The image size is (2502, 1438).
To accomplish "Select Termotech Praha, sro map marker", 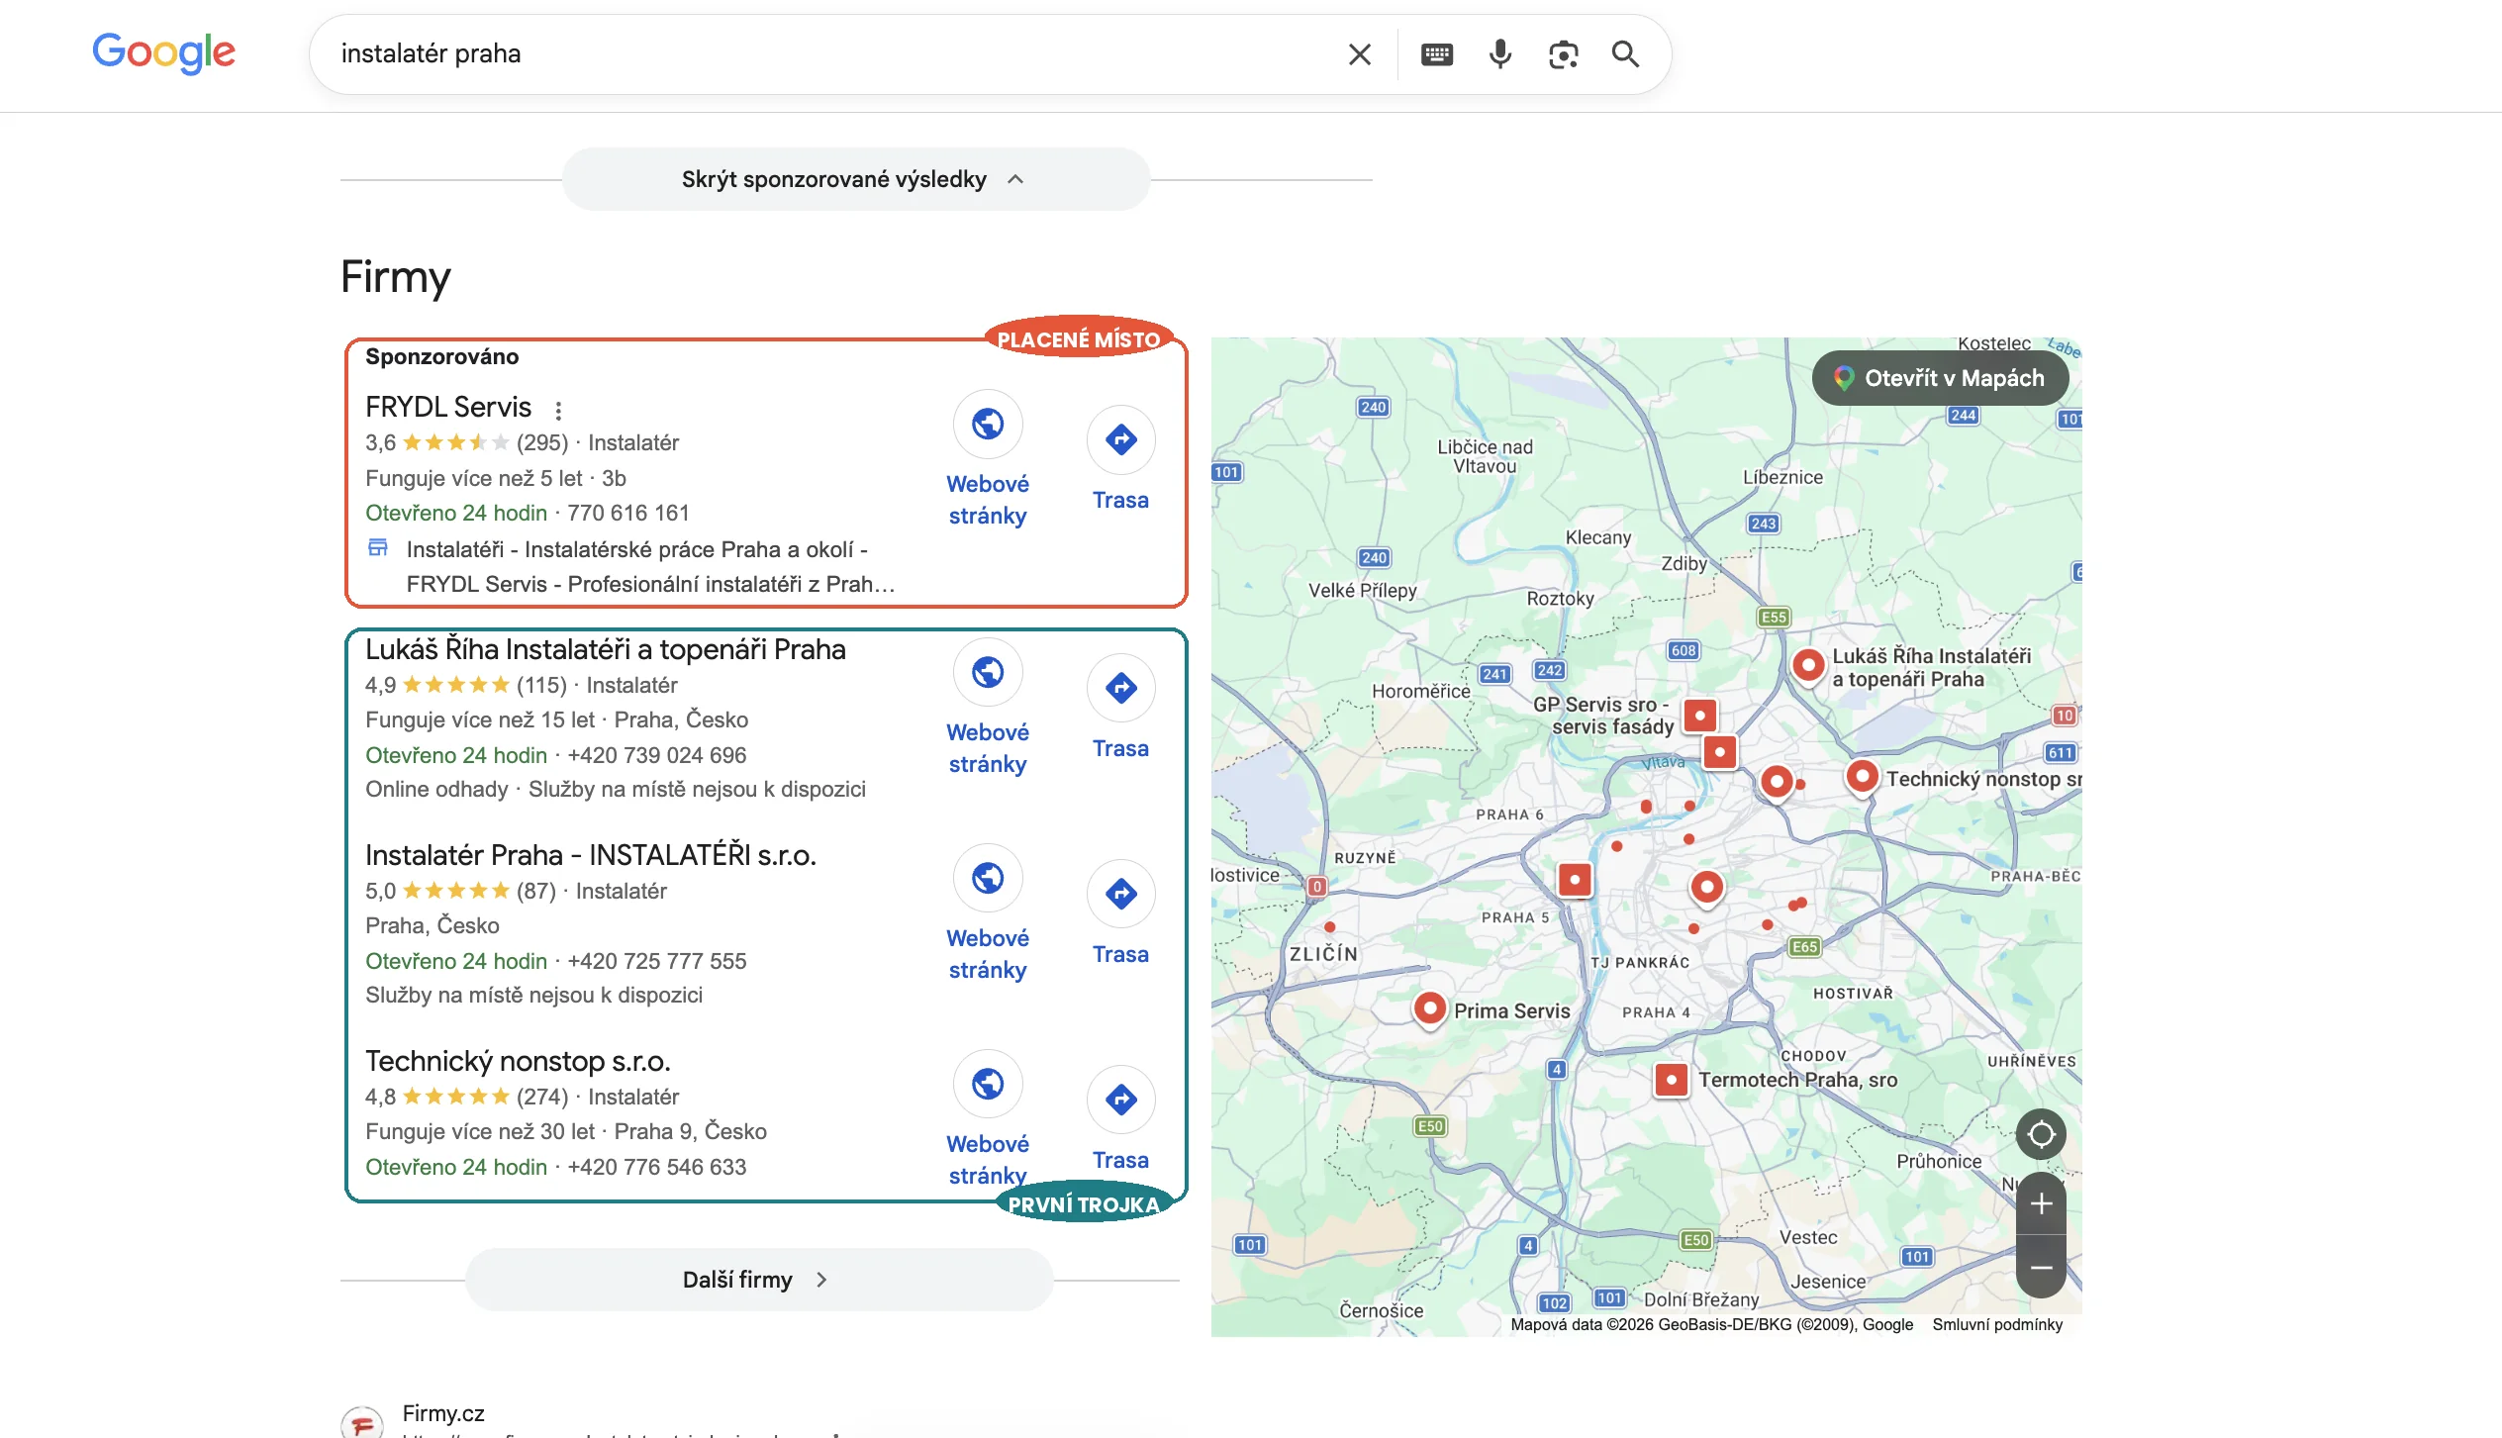I will click(x=1671, y=1080).
